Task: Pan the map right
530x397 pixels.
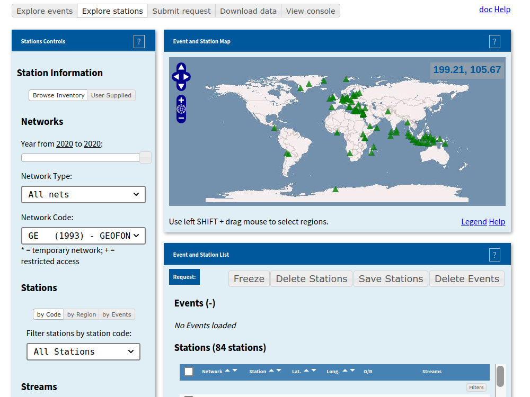Action: [187, 77]
